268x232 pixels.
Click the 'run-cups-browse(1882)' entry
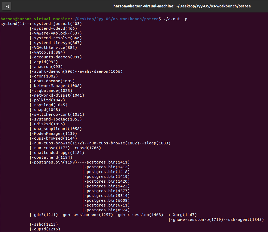pyautogui.click(x=114, y=143)
